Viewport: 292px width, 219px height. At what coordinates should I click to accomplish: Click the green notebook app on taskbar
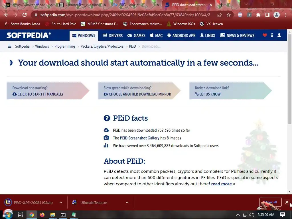pyautogui.click(x=74, y=215)
